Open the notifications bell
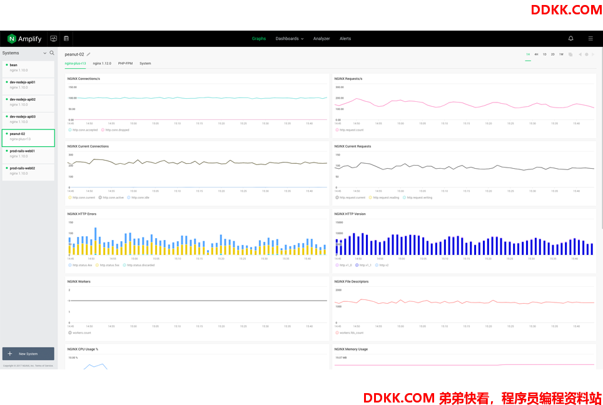 click(570, 38)
